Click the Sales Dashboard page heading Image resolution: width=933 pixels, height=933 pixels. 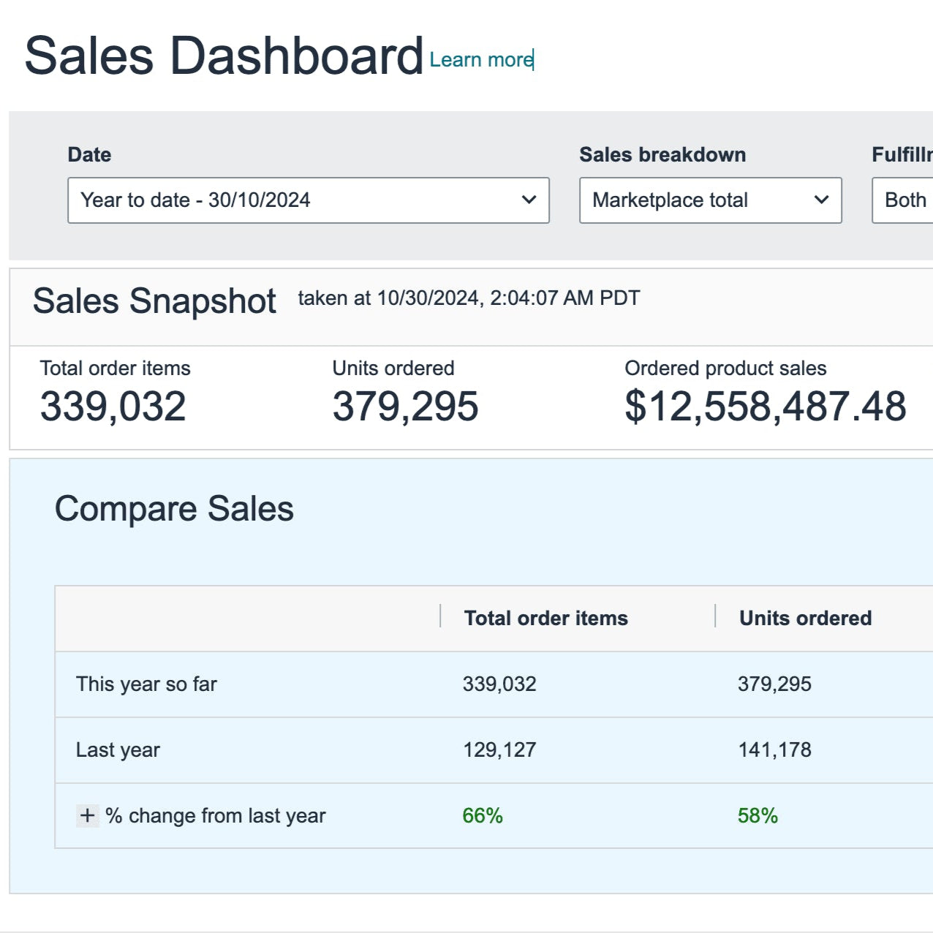(x=224, y=56)
